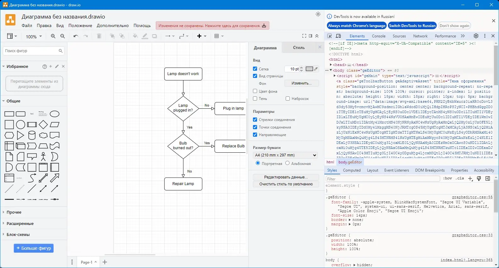Click the Редактировать данные button

pyautogui.click(x=286, y=177)
